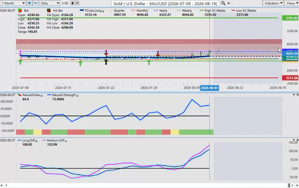Click the Close value 4342.39
Viewport: 299px width, 188px height.
point(33,27)
